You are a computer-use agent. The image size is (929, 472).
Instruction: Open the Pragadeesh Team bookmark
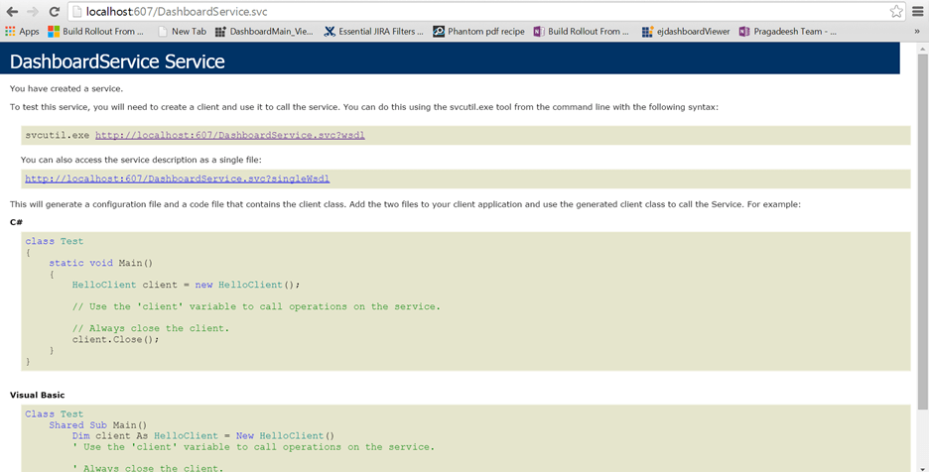(788, 32)
